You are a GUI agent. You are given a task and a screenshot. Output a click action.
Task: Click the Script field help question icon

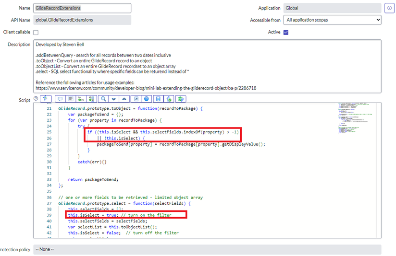click(x=36, y=99)
